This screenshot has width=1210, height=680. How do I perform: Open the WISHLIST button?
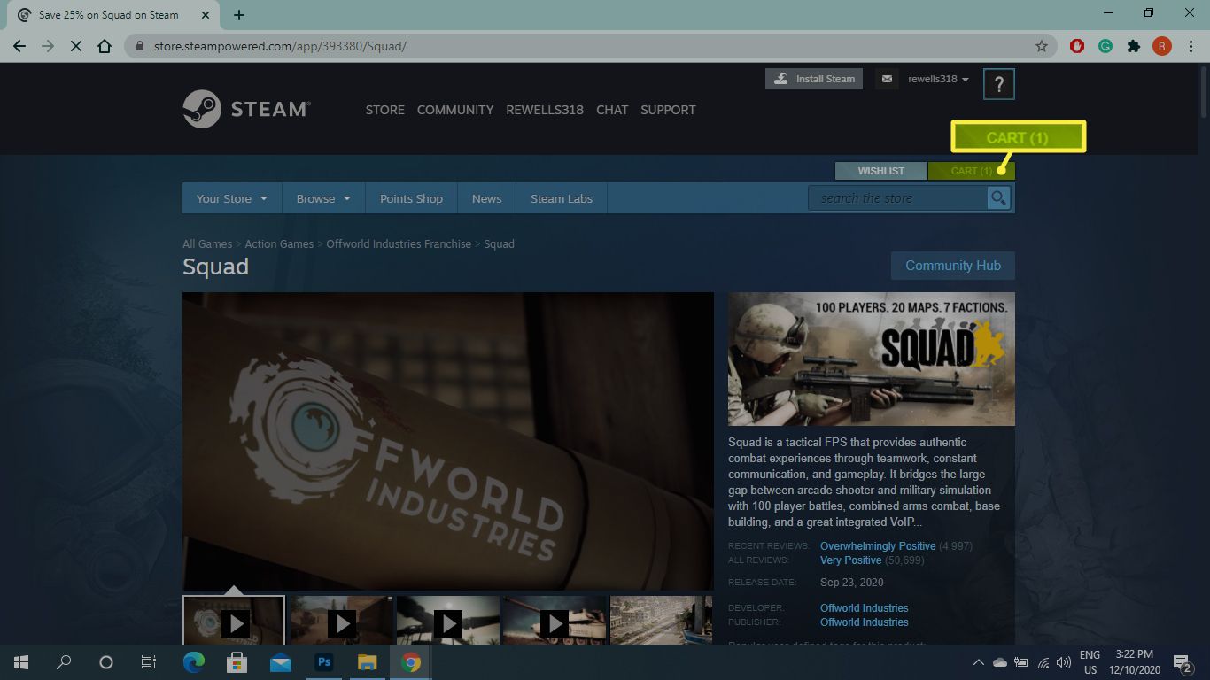(x=881, y=171)
